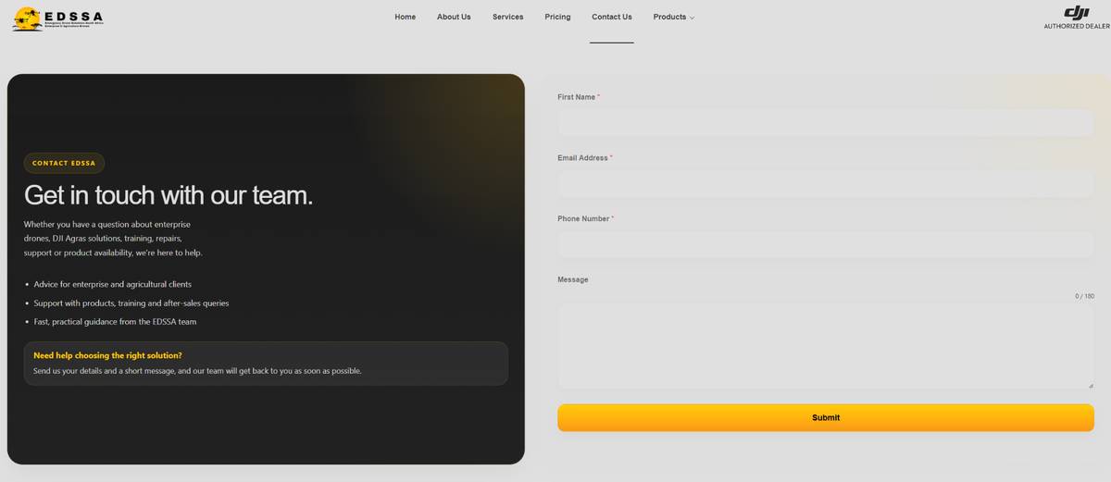This screenshot has width=1111, height=482.
Task: Click the DJI Authorized Dealer logo
Action: click(x=1076, y=18)
